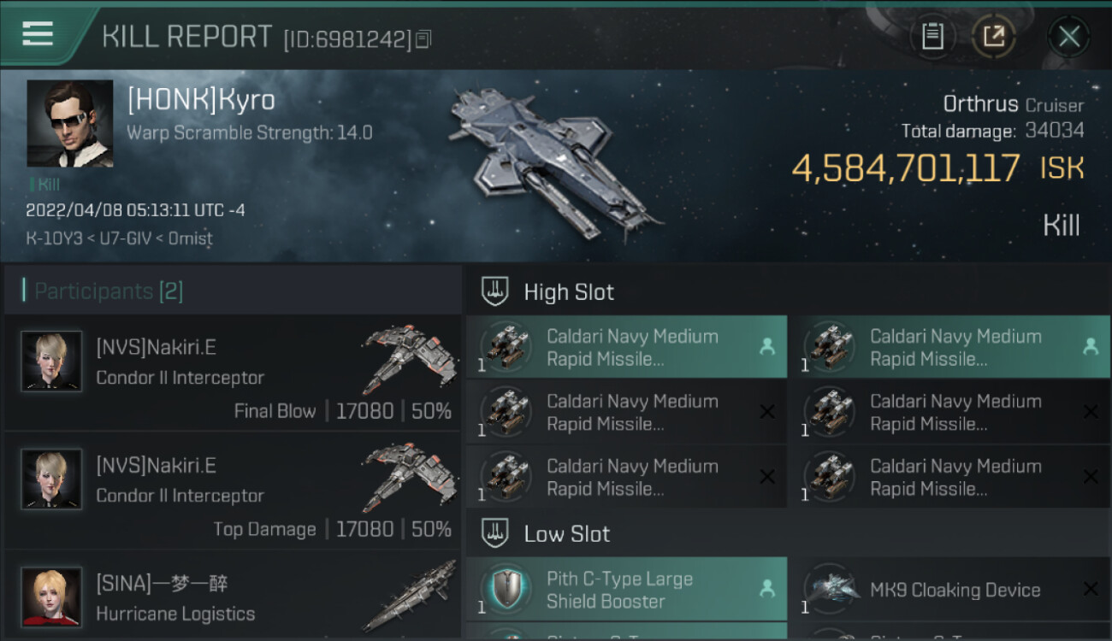View Kyro's character portrait
Screen dimensions: 1112x641
(69, 123)
